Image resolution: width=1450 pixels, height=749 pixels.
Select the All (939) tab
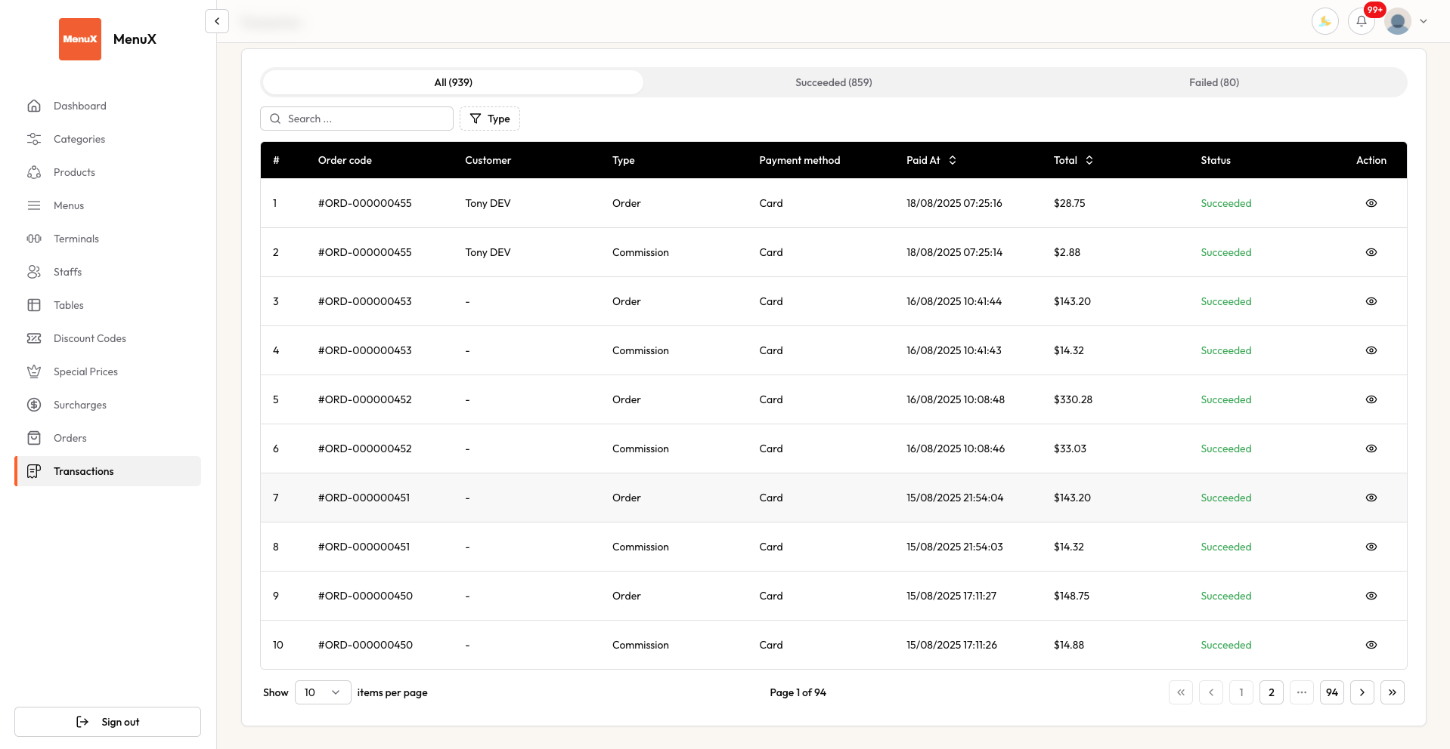[453, 82]
